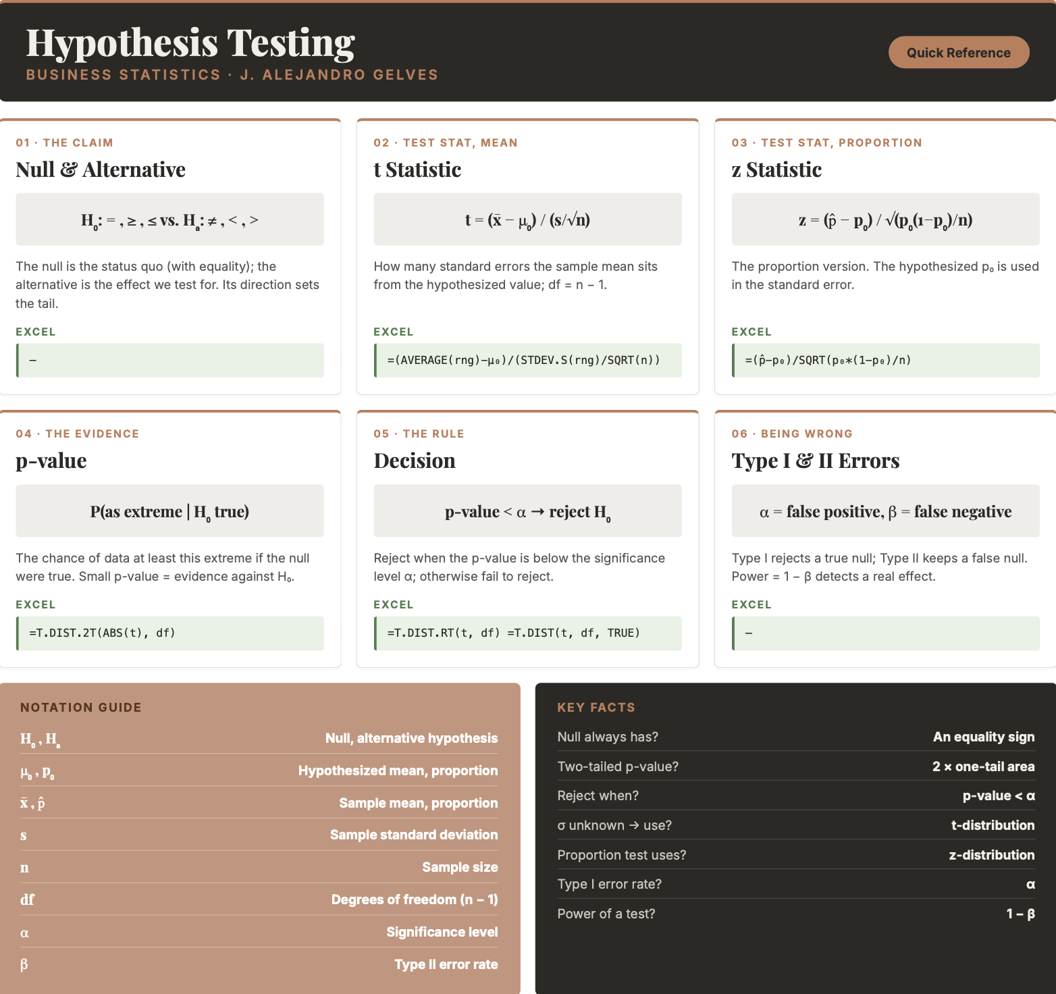Click the false positive, false negative formula
This screenshot has width=1056, height=994.
[x=885, y=511]
